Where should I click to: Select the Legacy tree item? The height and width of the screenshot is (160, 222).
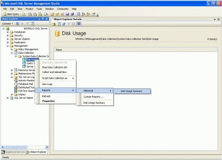[22, 94]
